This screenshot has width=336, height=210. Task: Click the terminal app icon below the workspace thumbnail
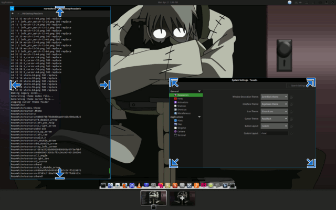[x=153, y=207]
